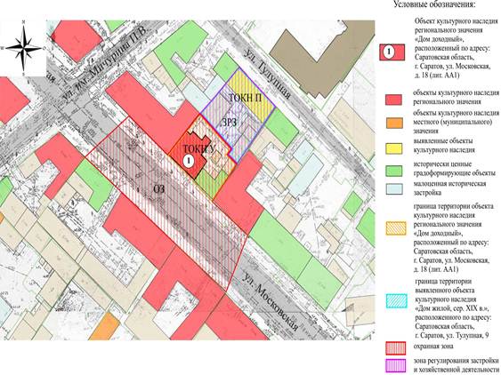Click the red legend swatch with number 1
Viewport: 501px width, 375px height.
[x=392, y=52]
